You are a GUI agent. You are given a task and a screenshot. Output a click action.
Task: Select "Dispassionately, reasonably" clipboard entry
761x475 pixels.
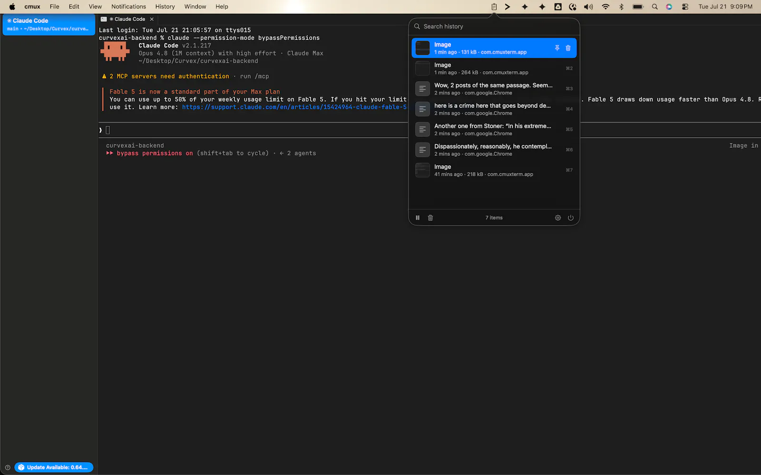coord(494,150)
